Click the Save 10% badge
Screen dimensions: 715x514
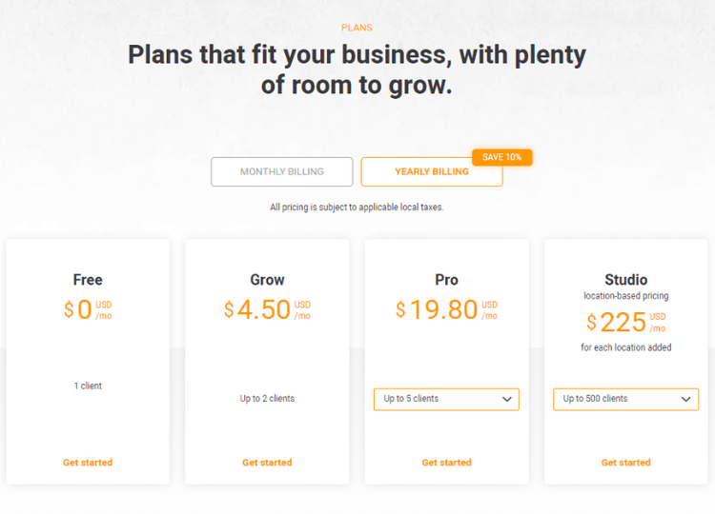[501, 157]
